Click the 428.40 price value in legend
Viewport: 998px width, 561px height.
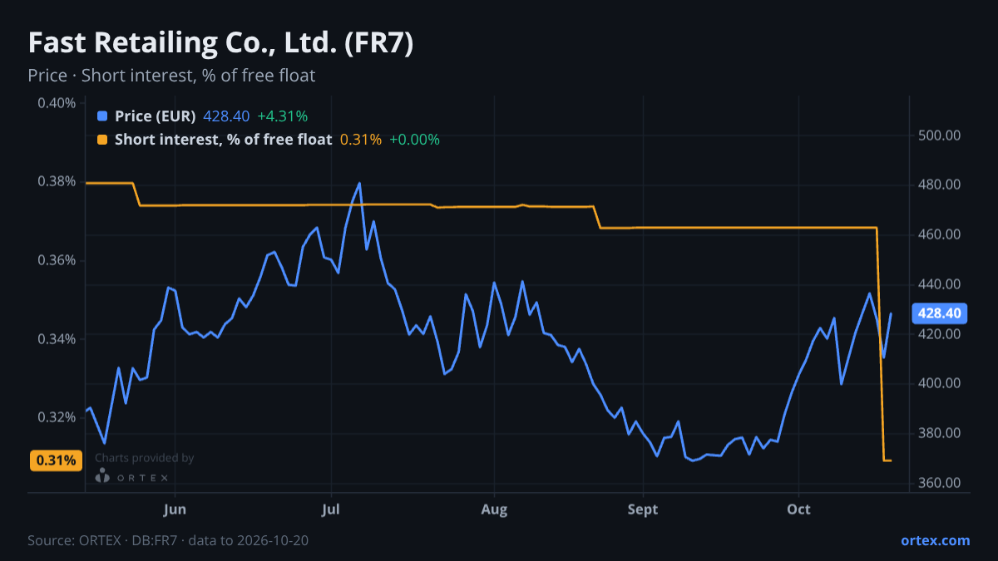(227, 116)
